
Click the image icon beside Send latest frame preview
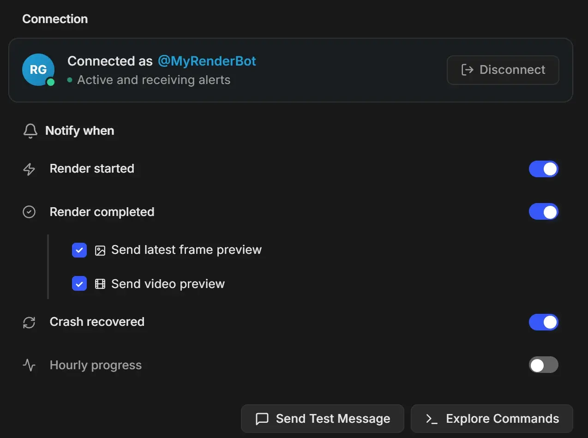pos(100,251)
